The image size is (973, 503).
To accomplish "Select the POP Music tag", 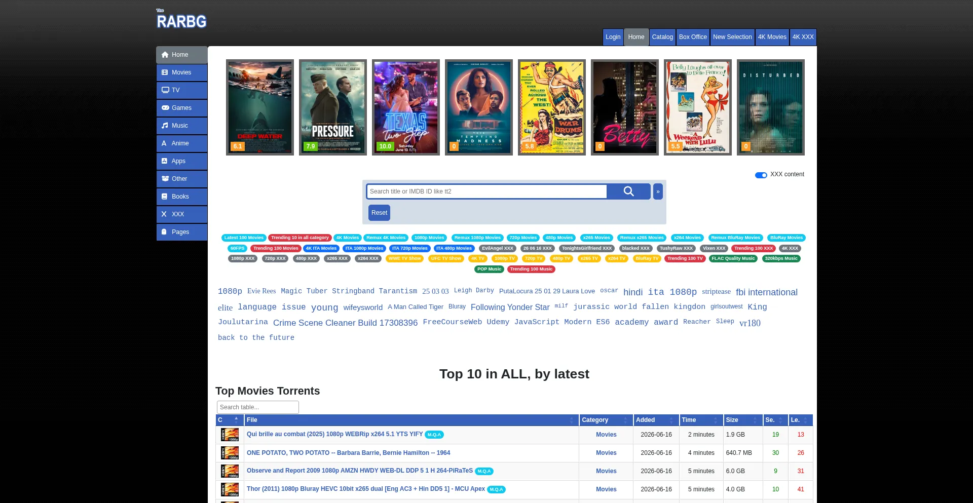I will (489, 269).
